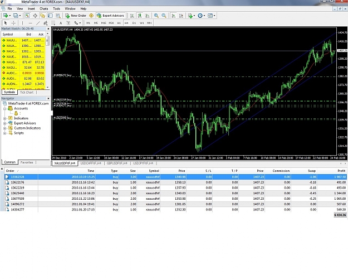
Task: Select the H1 timeframe button
Action: pyautogui.click(x=119, y=23)
